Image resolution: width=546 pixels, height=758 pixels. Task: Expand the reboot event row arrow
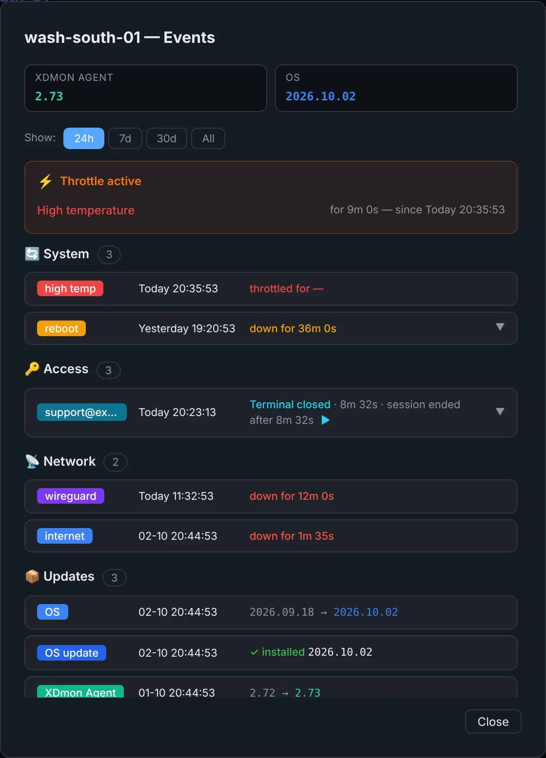tap(500, 327)
